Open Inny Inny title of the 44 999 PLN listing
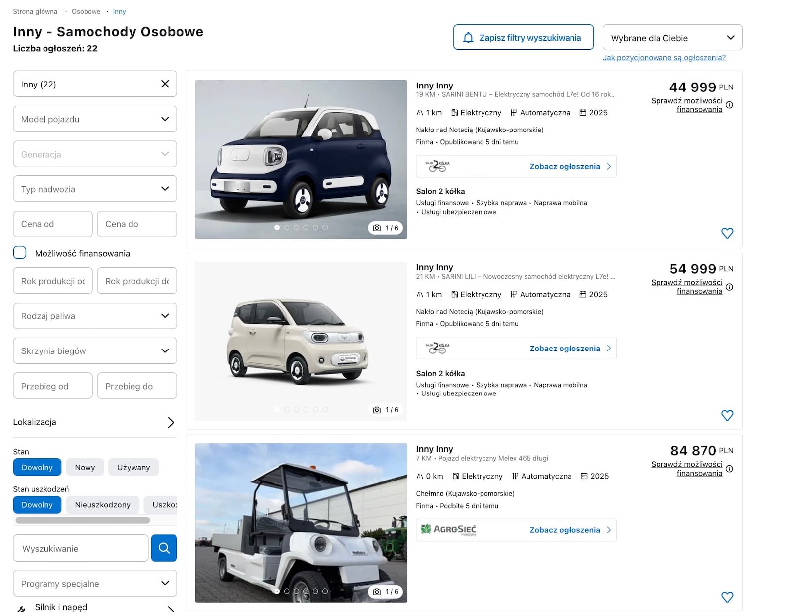This screenshot has width=791, height=612. (435, 86)
